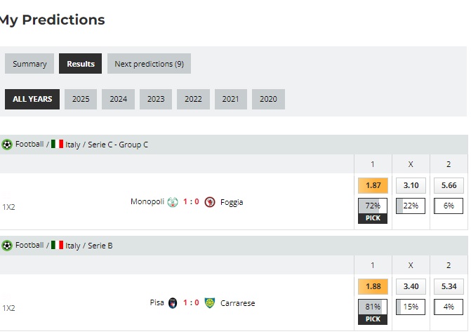The image size is (471, 334).
Task: Click the 3.40 draw odds for Pisa match
Action: click(411, 286)
